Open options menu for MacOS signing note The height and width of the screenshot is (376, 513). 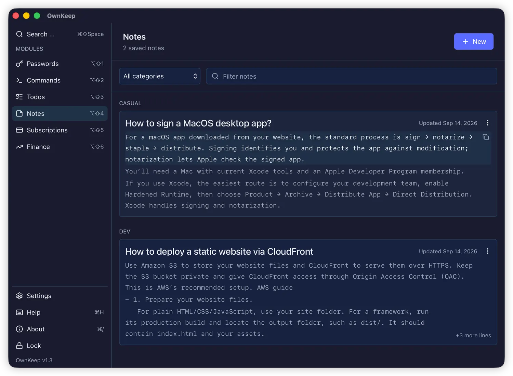point(488,123)
